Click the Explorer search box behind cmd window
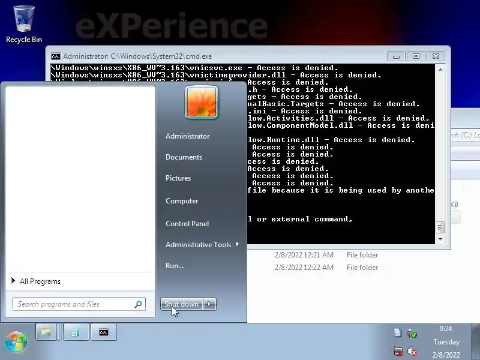 click(x=466, y=135)
